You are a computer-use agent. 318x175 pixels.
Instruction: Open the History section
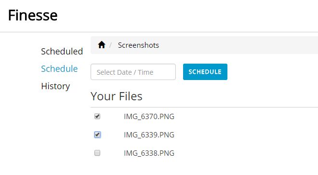pyautogui.click(x=55, y=86)
